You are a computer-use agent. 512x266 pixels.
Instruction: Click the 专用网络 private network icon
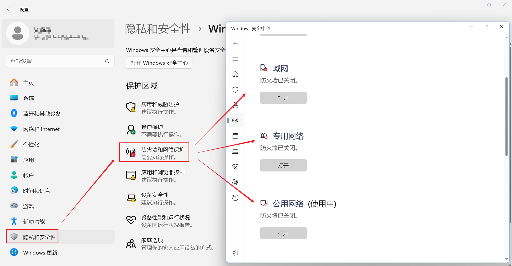[264, 136]
